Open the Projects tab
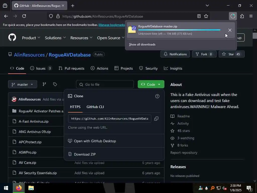 click(x=123, y=68)
